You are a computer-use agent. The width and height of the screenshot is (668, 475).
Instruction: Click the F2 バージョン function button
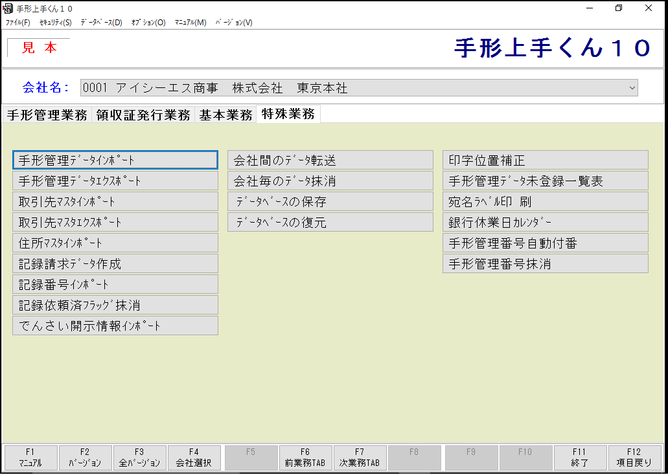pos(86,458)
